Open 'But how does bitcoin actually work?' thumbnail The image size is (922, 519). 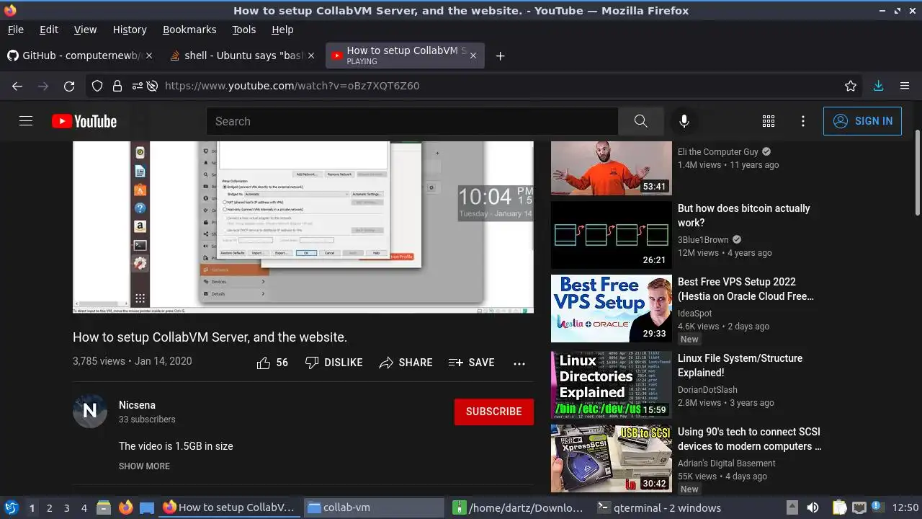click(612, 235)
